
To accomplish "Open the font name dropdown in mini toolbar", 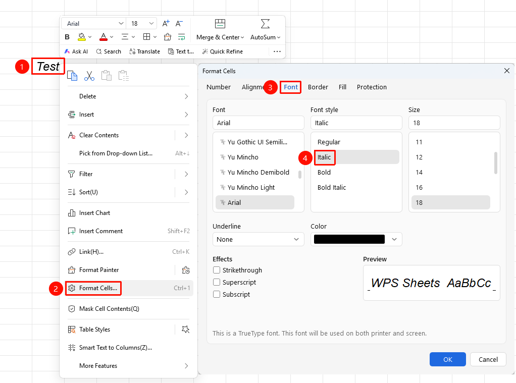I will click(121, 23).
